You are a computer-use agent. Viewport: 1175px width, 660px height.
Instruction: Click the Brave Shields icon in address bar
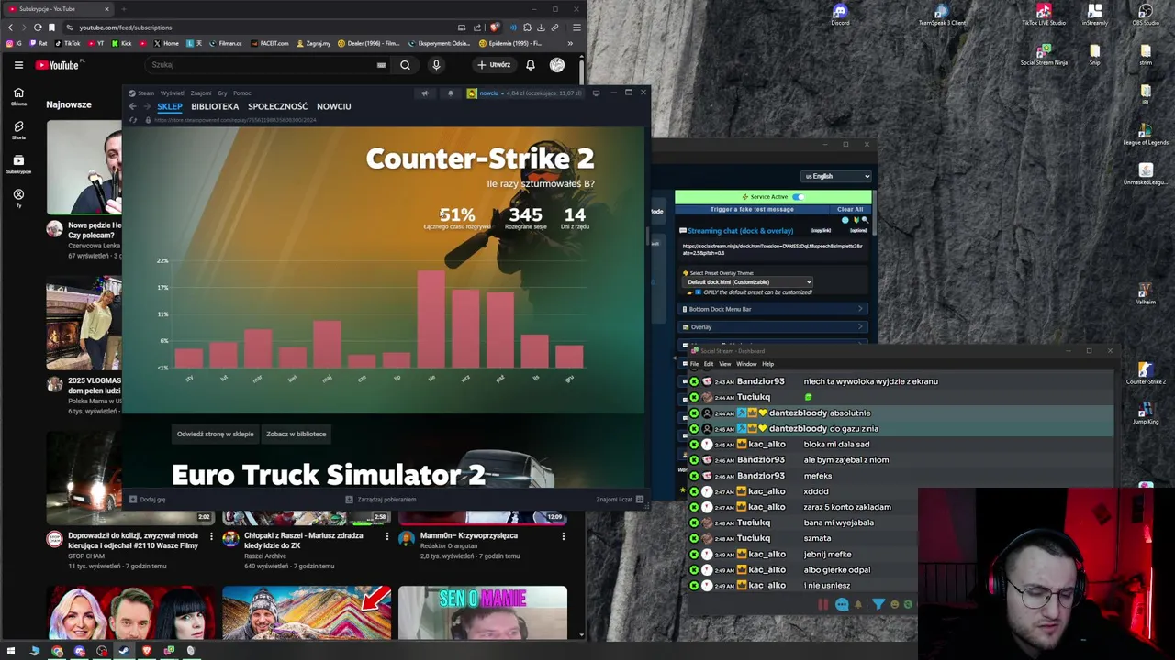[495, 27]
